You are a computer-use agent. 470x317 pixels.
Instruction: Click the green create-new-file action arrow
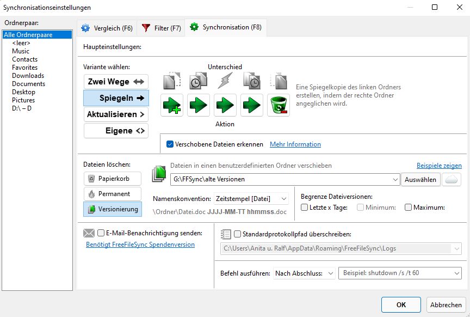[x=172, y=105]
